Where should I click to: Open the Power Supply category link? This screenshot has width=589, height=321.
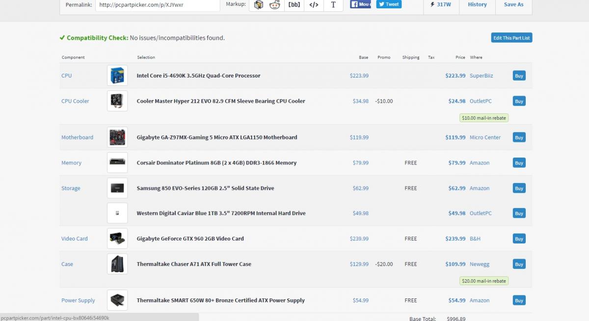click(78, 300)
